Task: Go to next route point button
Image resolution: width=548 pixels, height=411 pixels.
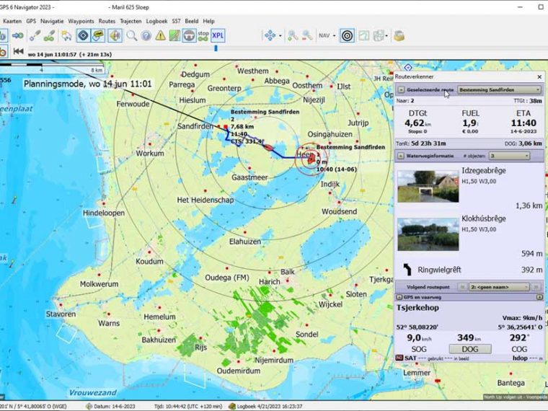Action: (x=536, y=287)
